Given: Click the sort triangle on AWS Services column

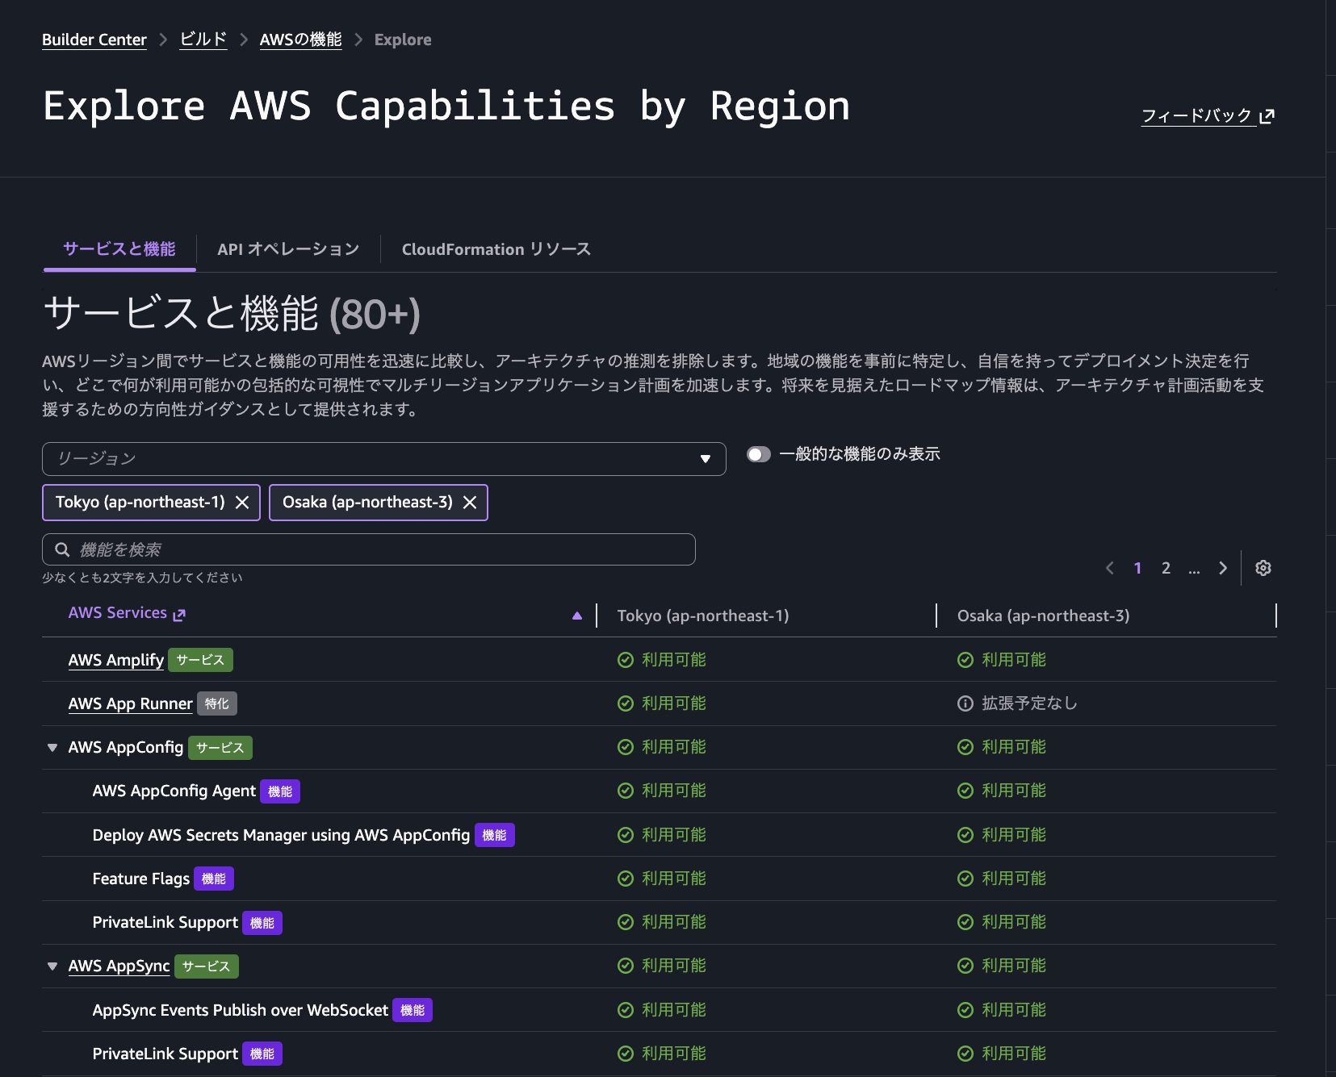Looking at the screenshot, I should pyautogui.click(x=577, y=615).
